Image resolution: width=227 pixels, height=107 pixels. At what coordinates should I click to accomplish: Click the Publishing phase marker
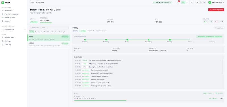coord(106,40)
